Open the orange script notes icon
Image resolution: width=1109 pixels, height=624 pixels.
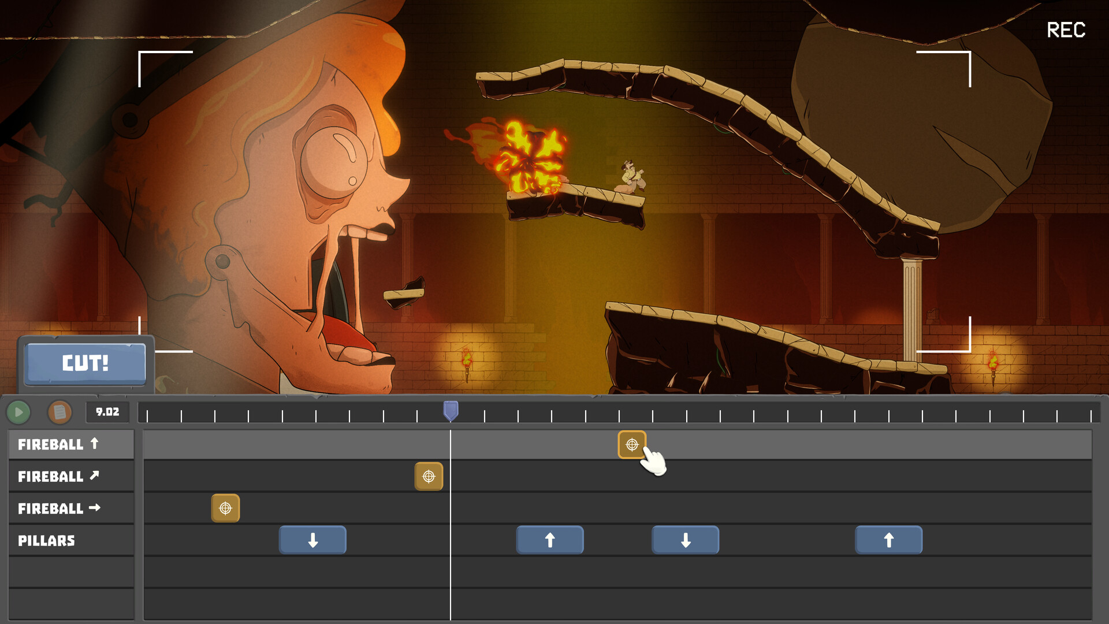tap(58, 412)
